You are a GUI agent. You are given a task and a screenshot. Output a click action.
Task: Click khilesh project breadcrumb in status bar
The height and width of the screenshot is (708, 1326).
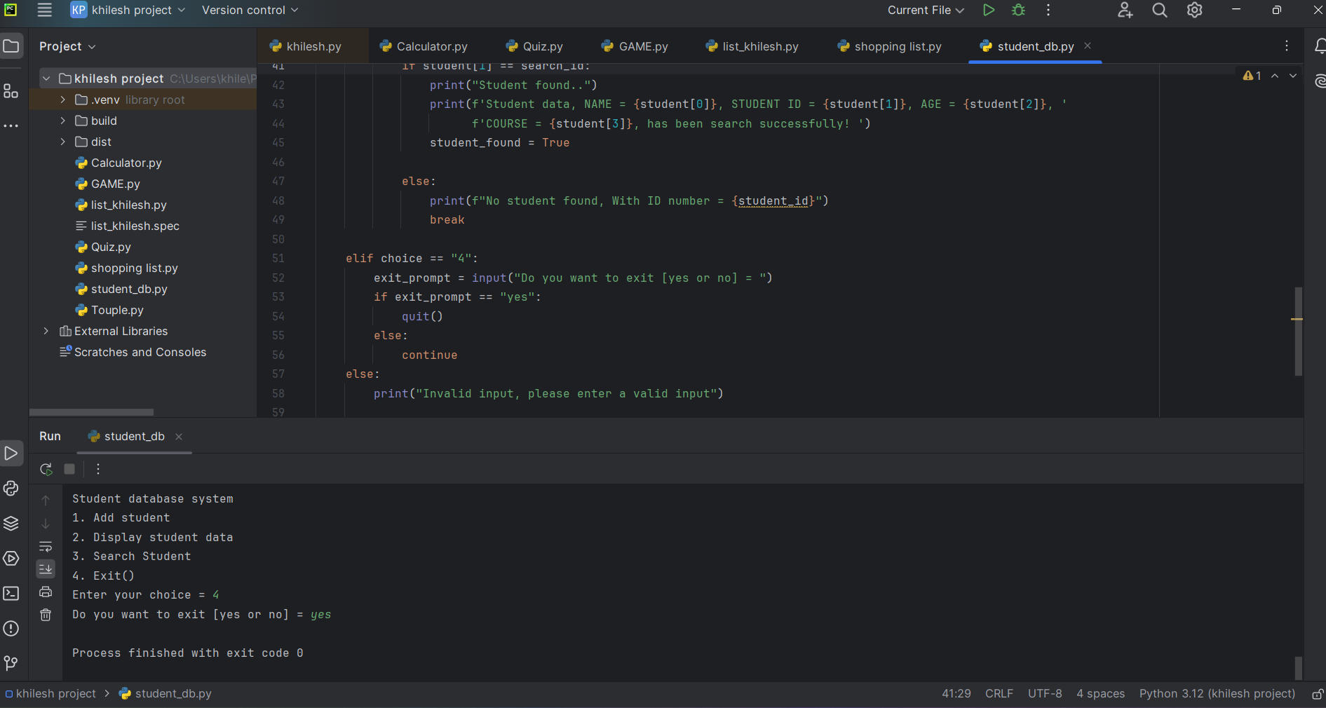(x=50, y=694)
